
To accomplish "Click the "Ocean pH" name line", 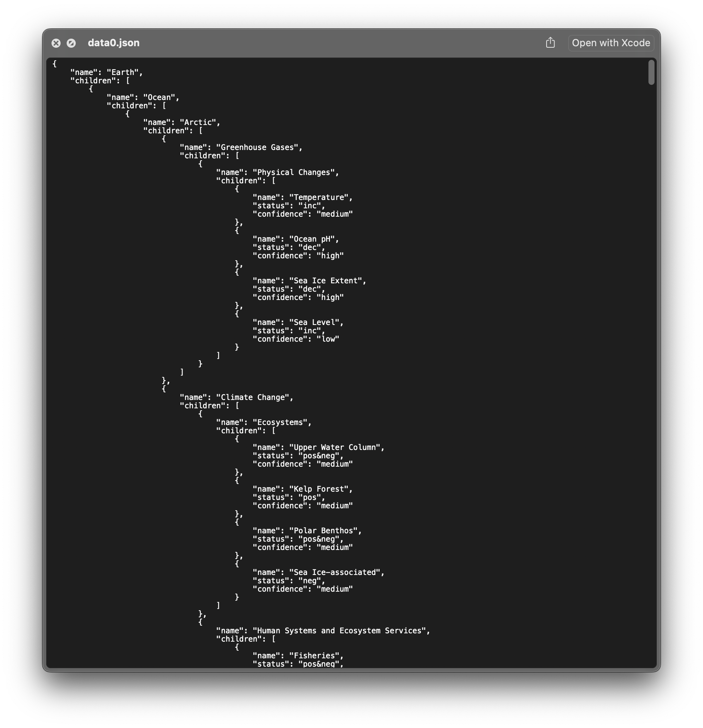I will point(295,239).
